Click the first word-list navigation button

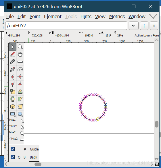pos(144,26)
